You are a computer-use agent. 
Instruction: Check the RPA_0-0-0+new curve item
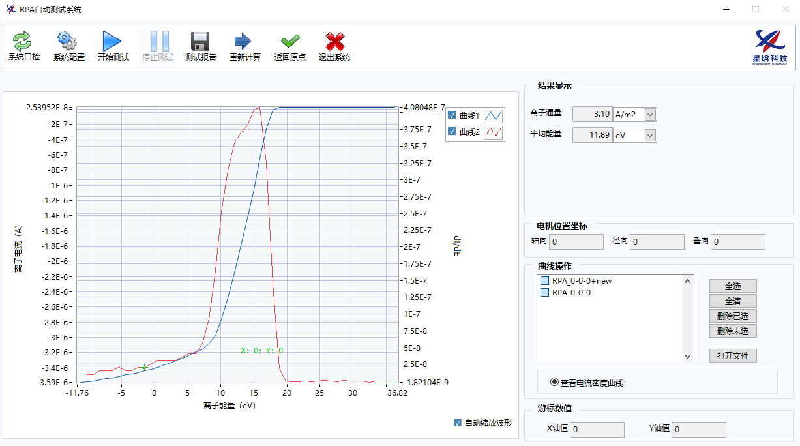pyautogui.click(x=546, y=281)
